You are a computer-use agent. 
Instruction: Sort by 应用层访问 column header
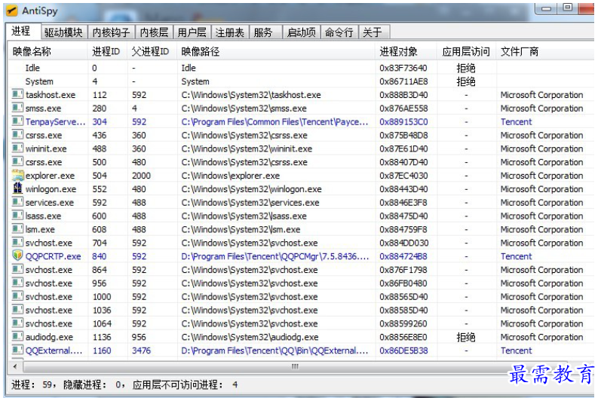467,51
